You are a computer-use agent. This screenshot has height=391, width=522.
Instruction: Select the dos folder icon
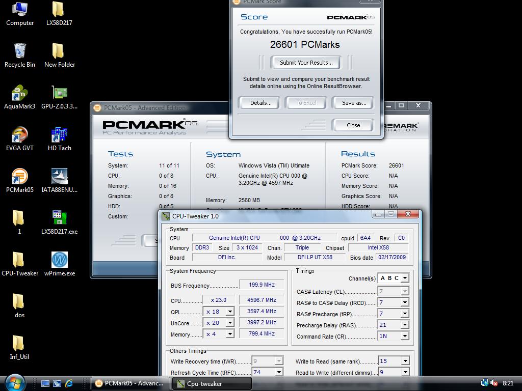click(x=19, y=306)
